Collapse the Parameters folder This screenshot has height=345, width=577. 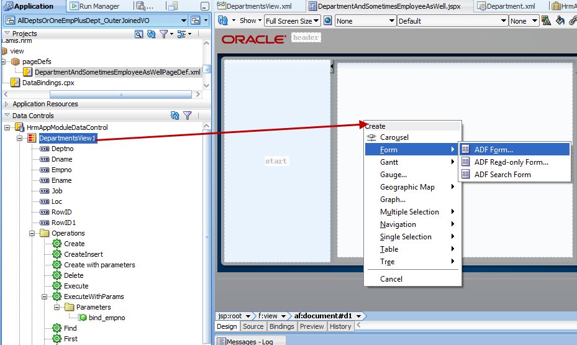57,307
